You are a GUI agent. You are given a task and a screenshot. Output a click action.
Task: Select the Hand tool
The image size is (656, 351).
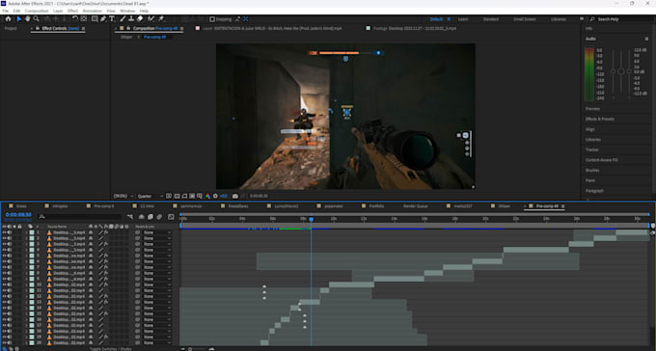click(x=28, y=19)
